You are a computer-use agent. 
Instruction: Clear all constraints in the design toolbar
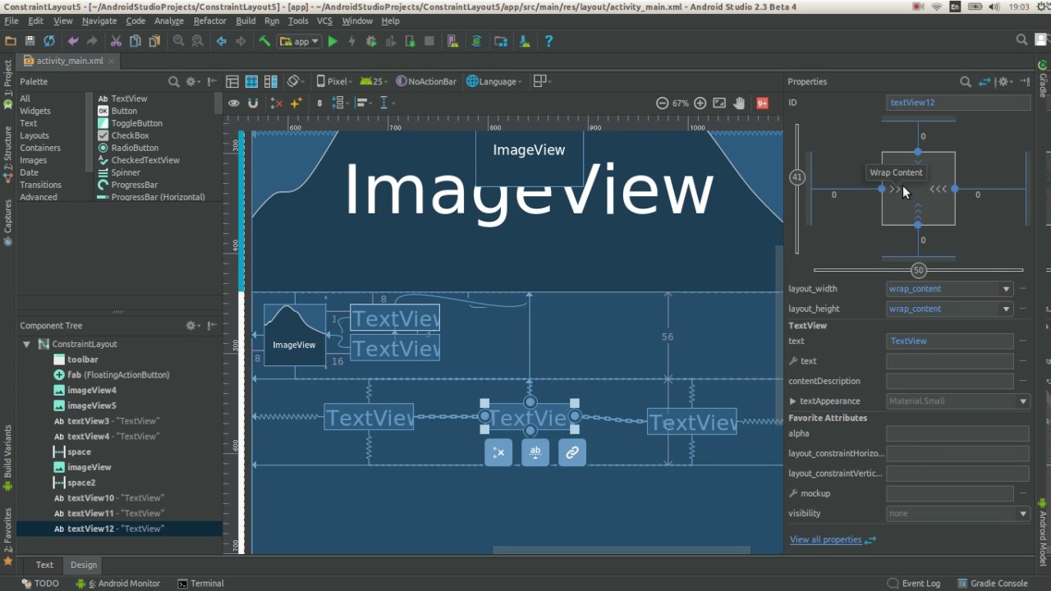point(277,103)
